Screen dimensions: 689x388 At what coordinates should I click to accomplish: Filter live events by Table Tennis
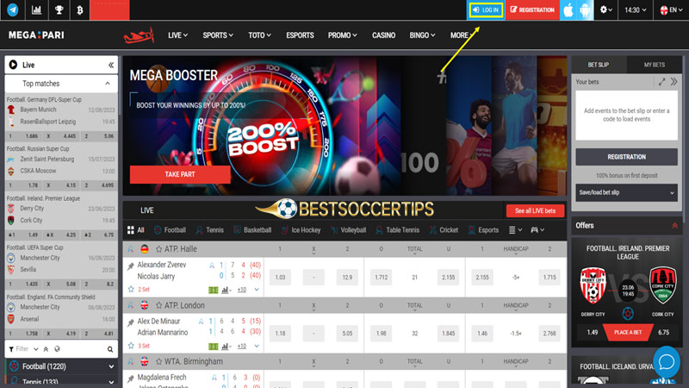pos(398,229)
